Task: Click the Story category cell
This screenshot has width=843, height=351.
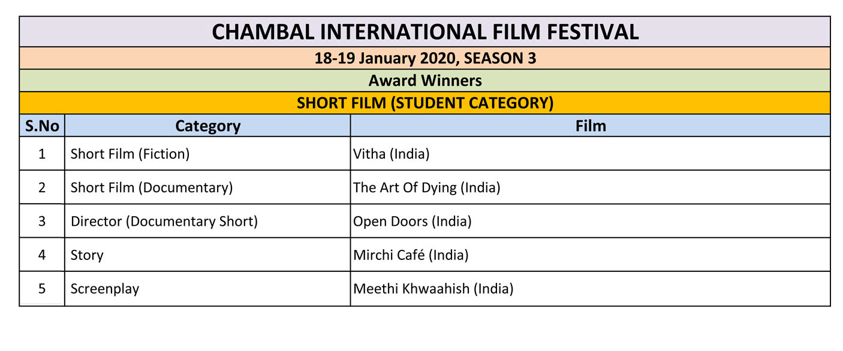Action: click(207, 255)
